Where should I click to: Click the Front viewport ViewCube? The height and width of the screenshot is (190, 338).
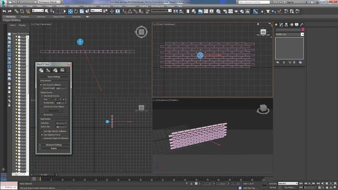pyautogui.click(x=263, y=32)
